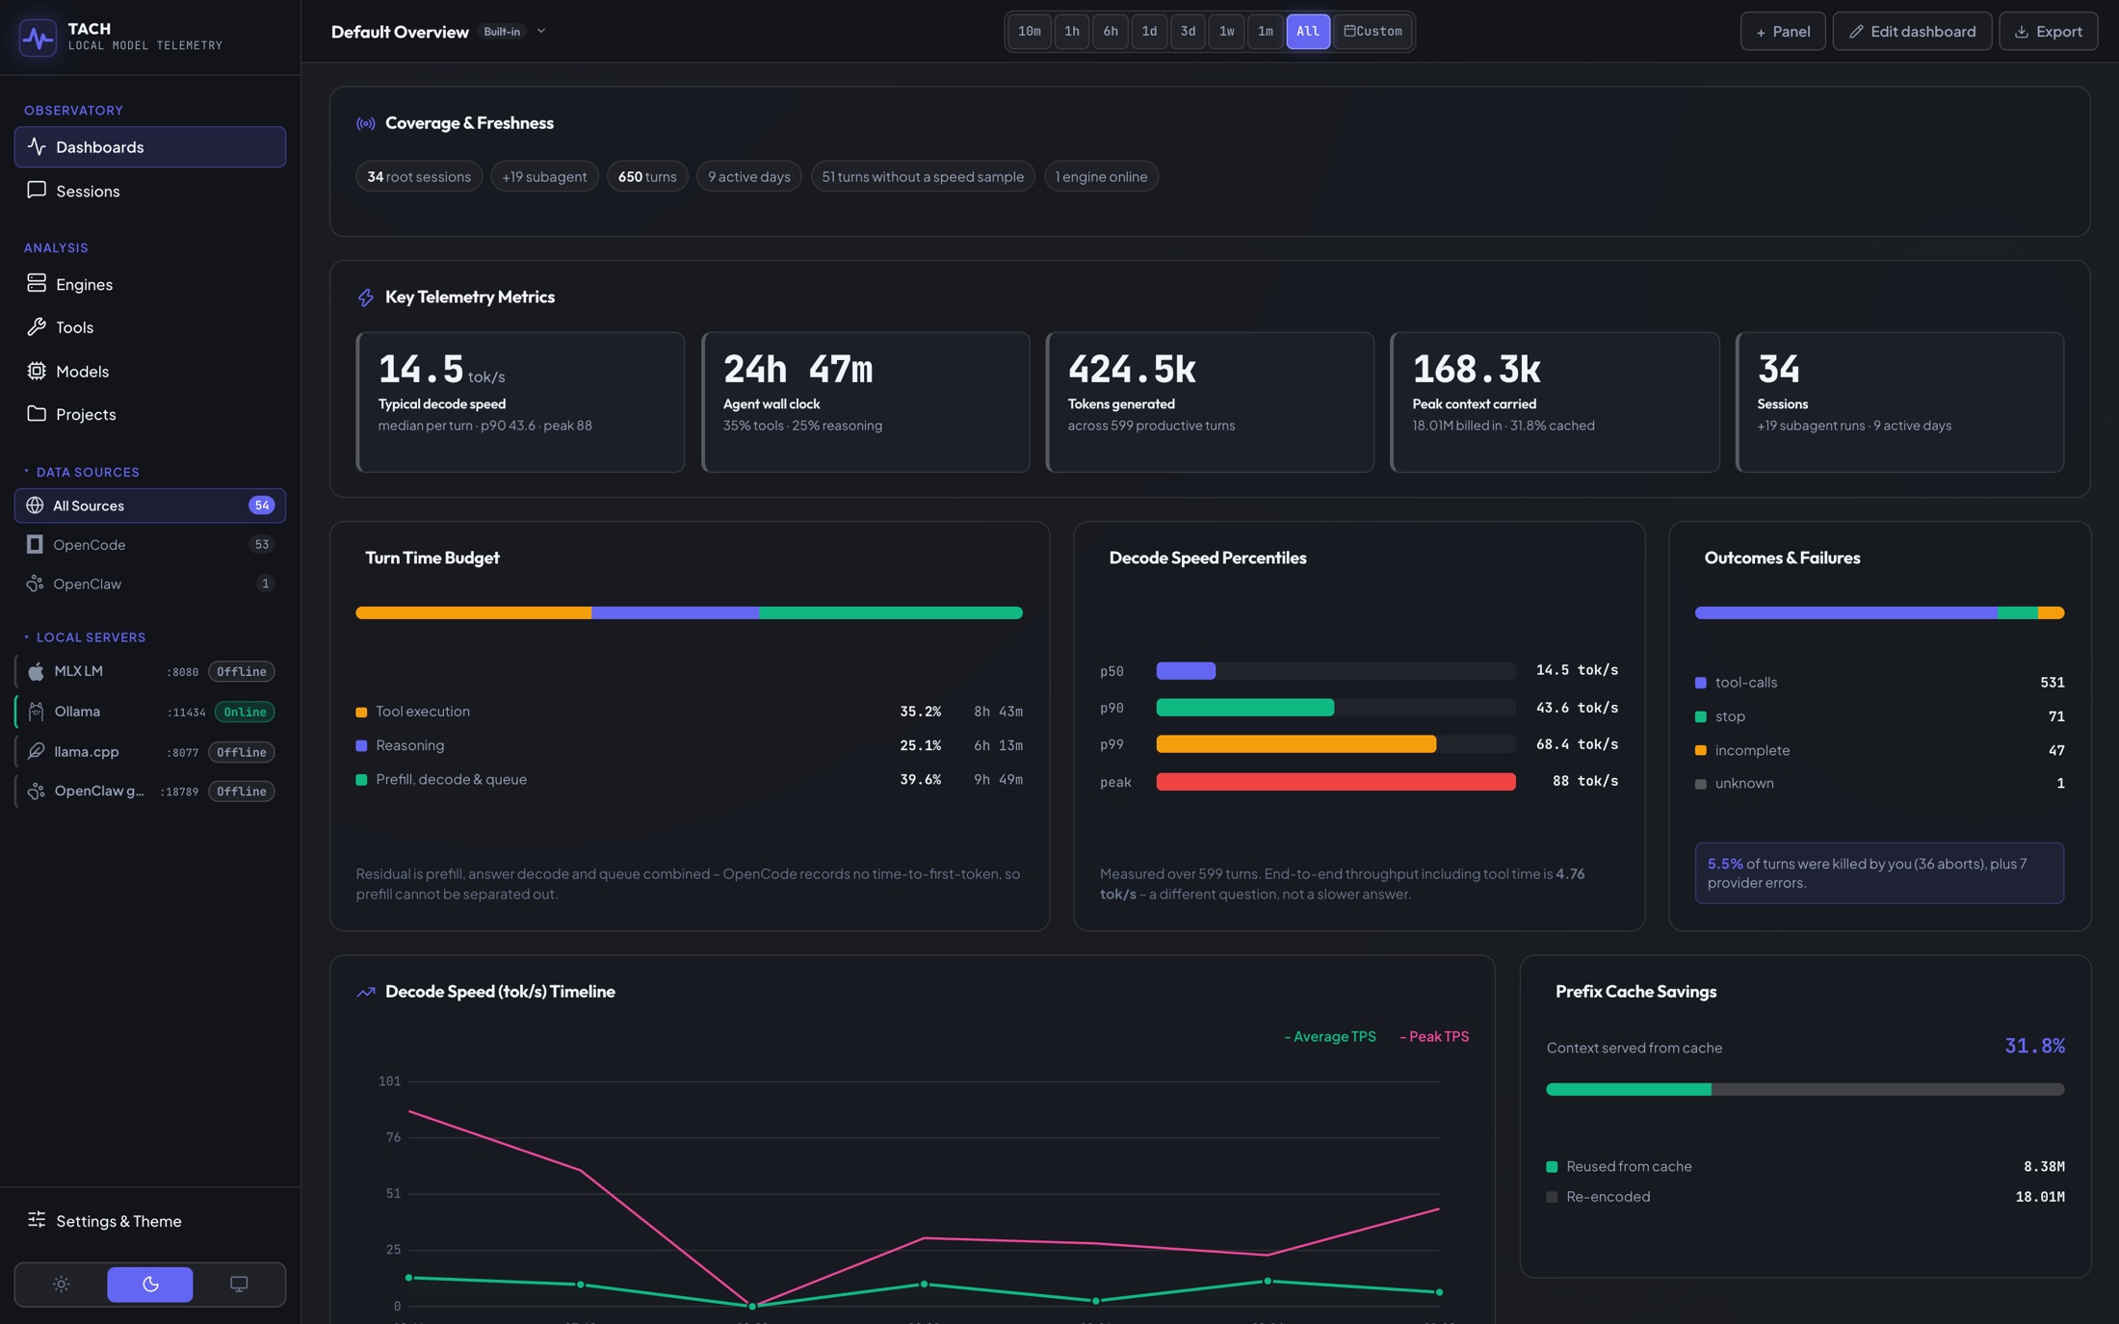The width and height of the screenshot is (2119, 1324).
Task: Set time range to 1h
Action: (1072, 32)
